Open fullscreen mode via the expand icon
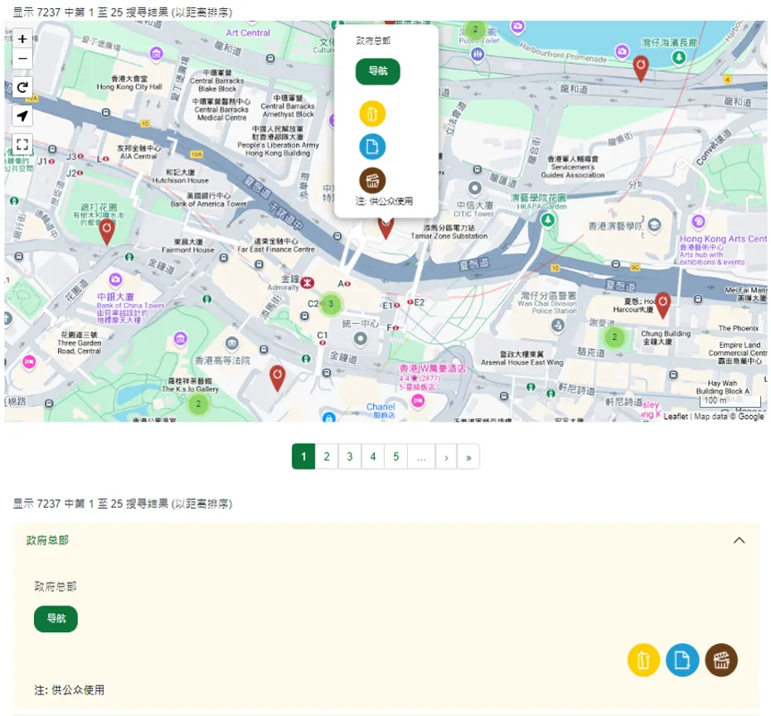This screenshot has height=716, width=771. coord(22,143)
